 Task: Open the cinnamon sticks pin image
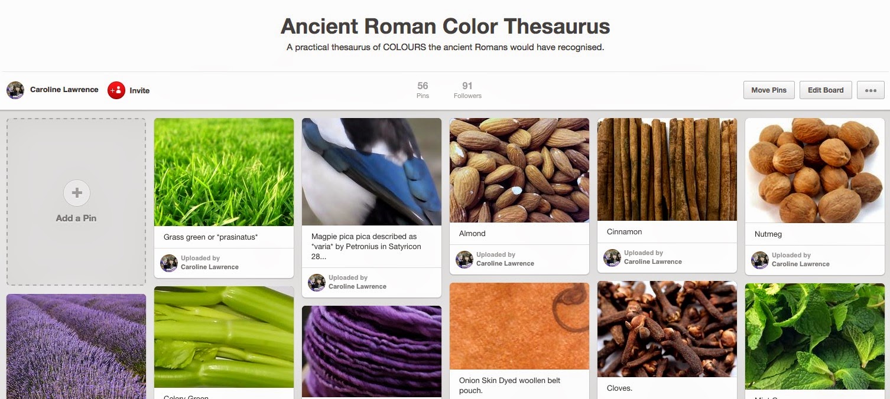(667, 169)
